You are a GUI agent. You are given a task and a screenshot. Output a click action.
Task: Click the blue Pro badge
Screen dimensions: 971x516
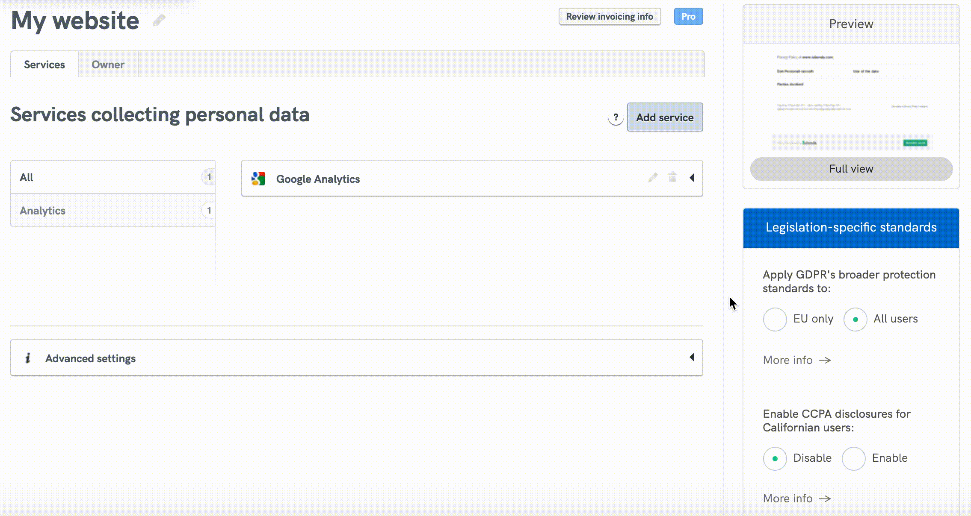[688, 16]
